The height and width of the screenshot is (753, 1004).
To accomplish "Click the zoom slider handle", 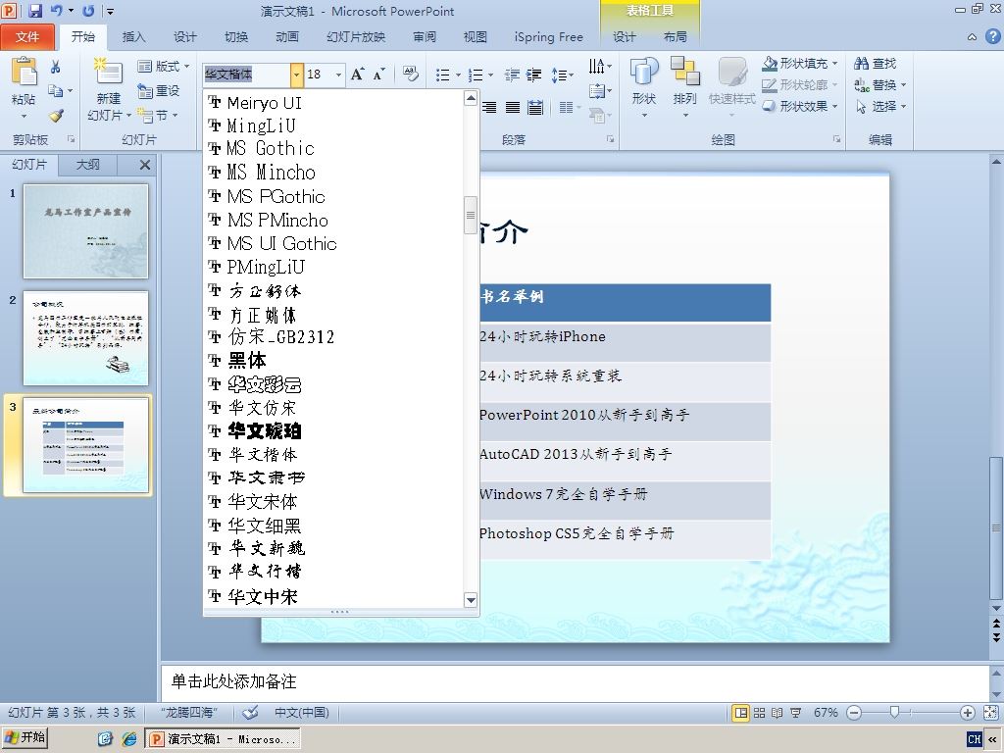I will point(894,712).
